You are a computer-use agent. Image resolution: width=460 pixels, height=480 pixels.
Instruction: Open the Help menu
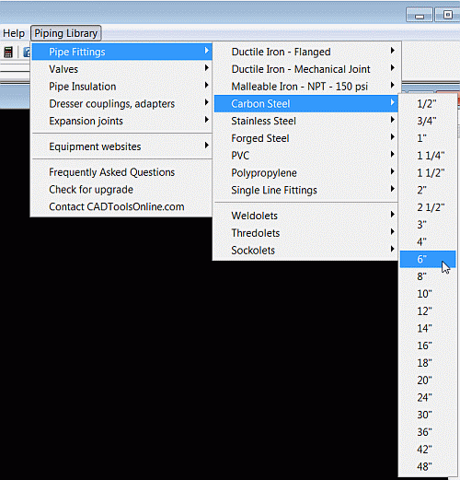[x=14, y=33]
